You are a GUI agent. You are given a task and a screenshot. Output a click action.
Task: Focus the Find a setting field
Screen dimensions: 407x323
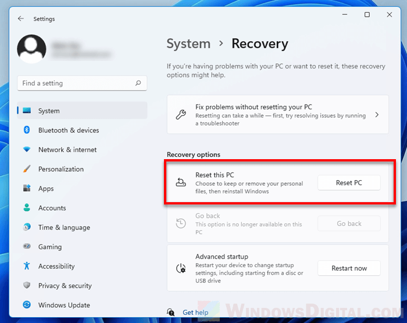(82, 83)
